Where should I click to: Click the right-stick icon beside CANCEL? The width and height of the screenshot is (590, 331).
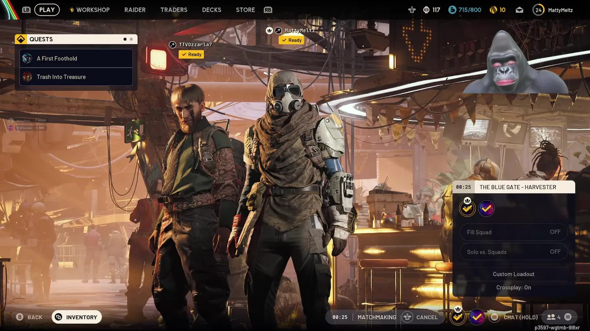407,317
